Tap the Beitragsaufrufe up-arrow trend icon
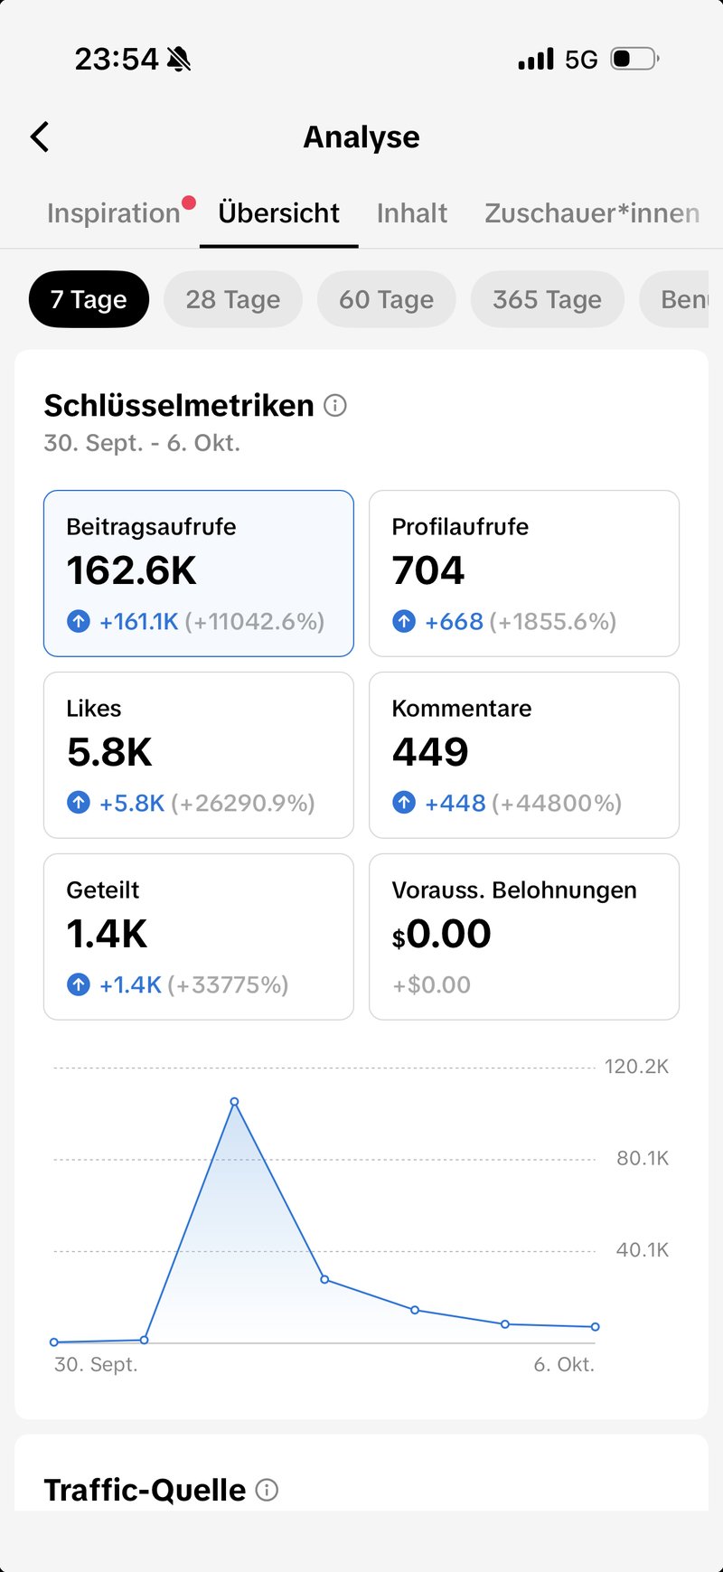Viewport: 723px width, 1572px height. click(x=79, y=621)
